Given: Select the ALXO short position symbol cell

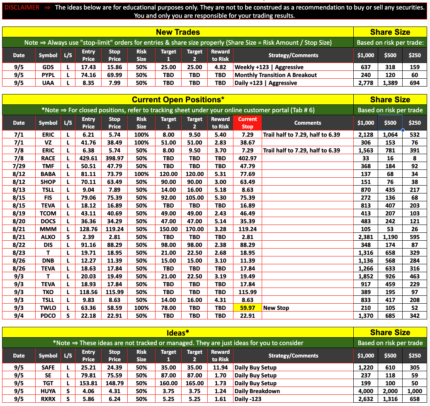Looking at the screenshot, I should [x=48, y=237].
